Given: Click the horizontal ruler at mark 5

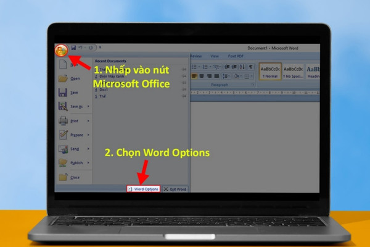Looking at the screenshot, I should click(234, 93).
